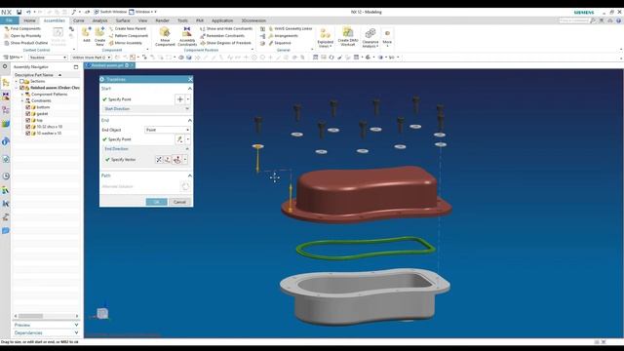
Task: Open the Within Work Part selection scope dropdown
Action: [92, 58]
